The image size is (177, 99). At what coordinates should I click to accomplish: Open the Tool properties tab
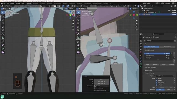pyautogui.click(x=141, y=38)
